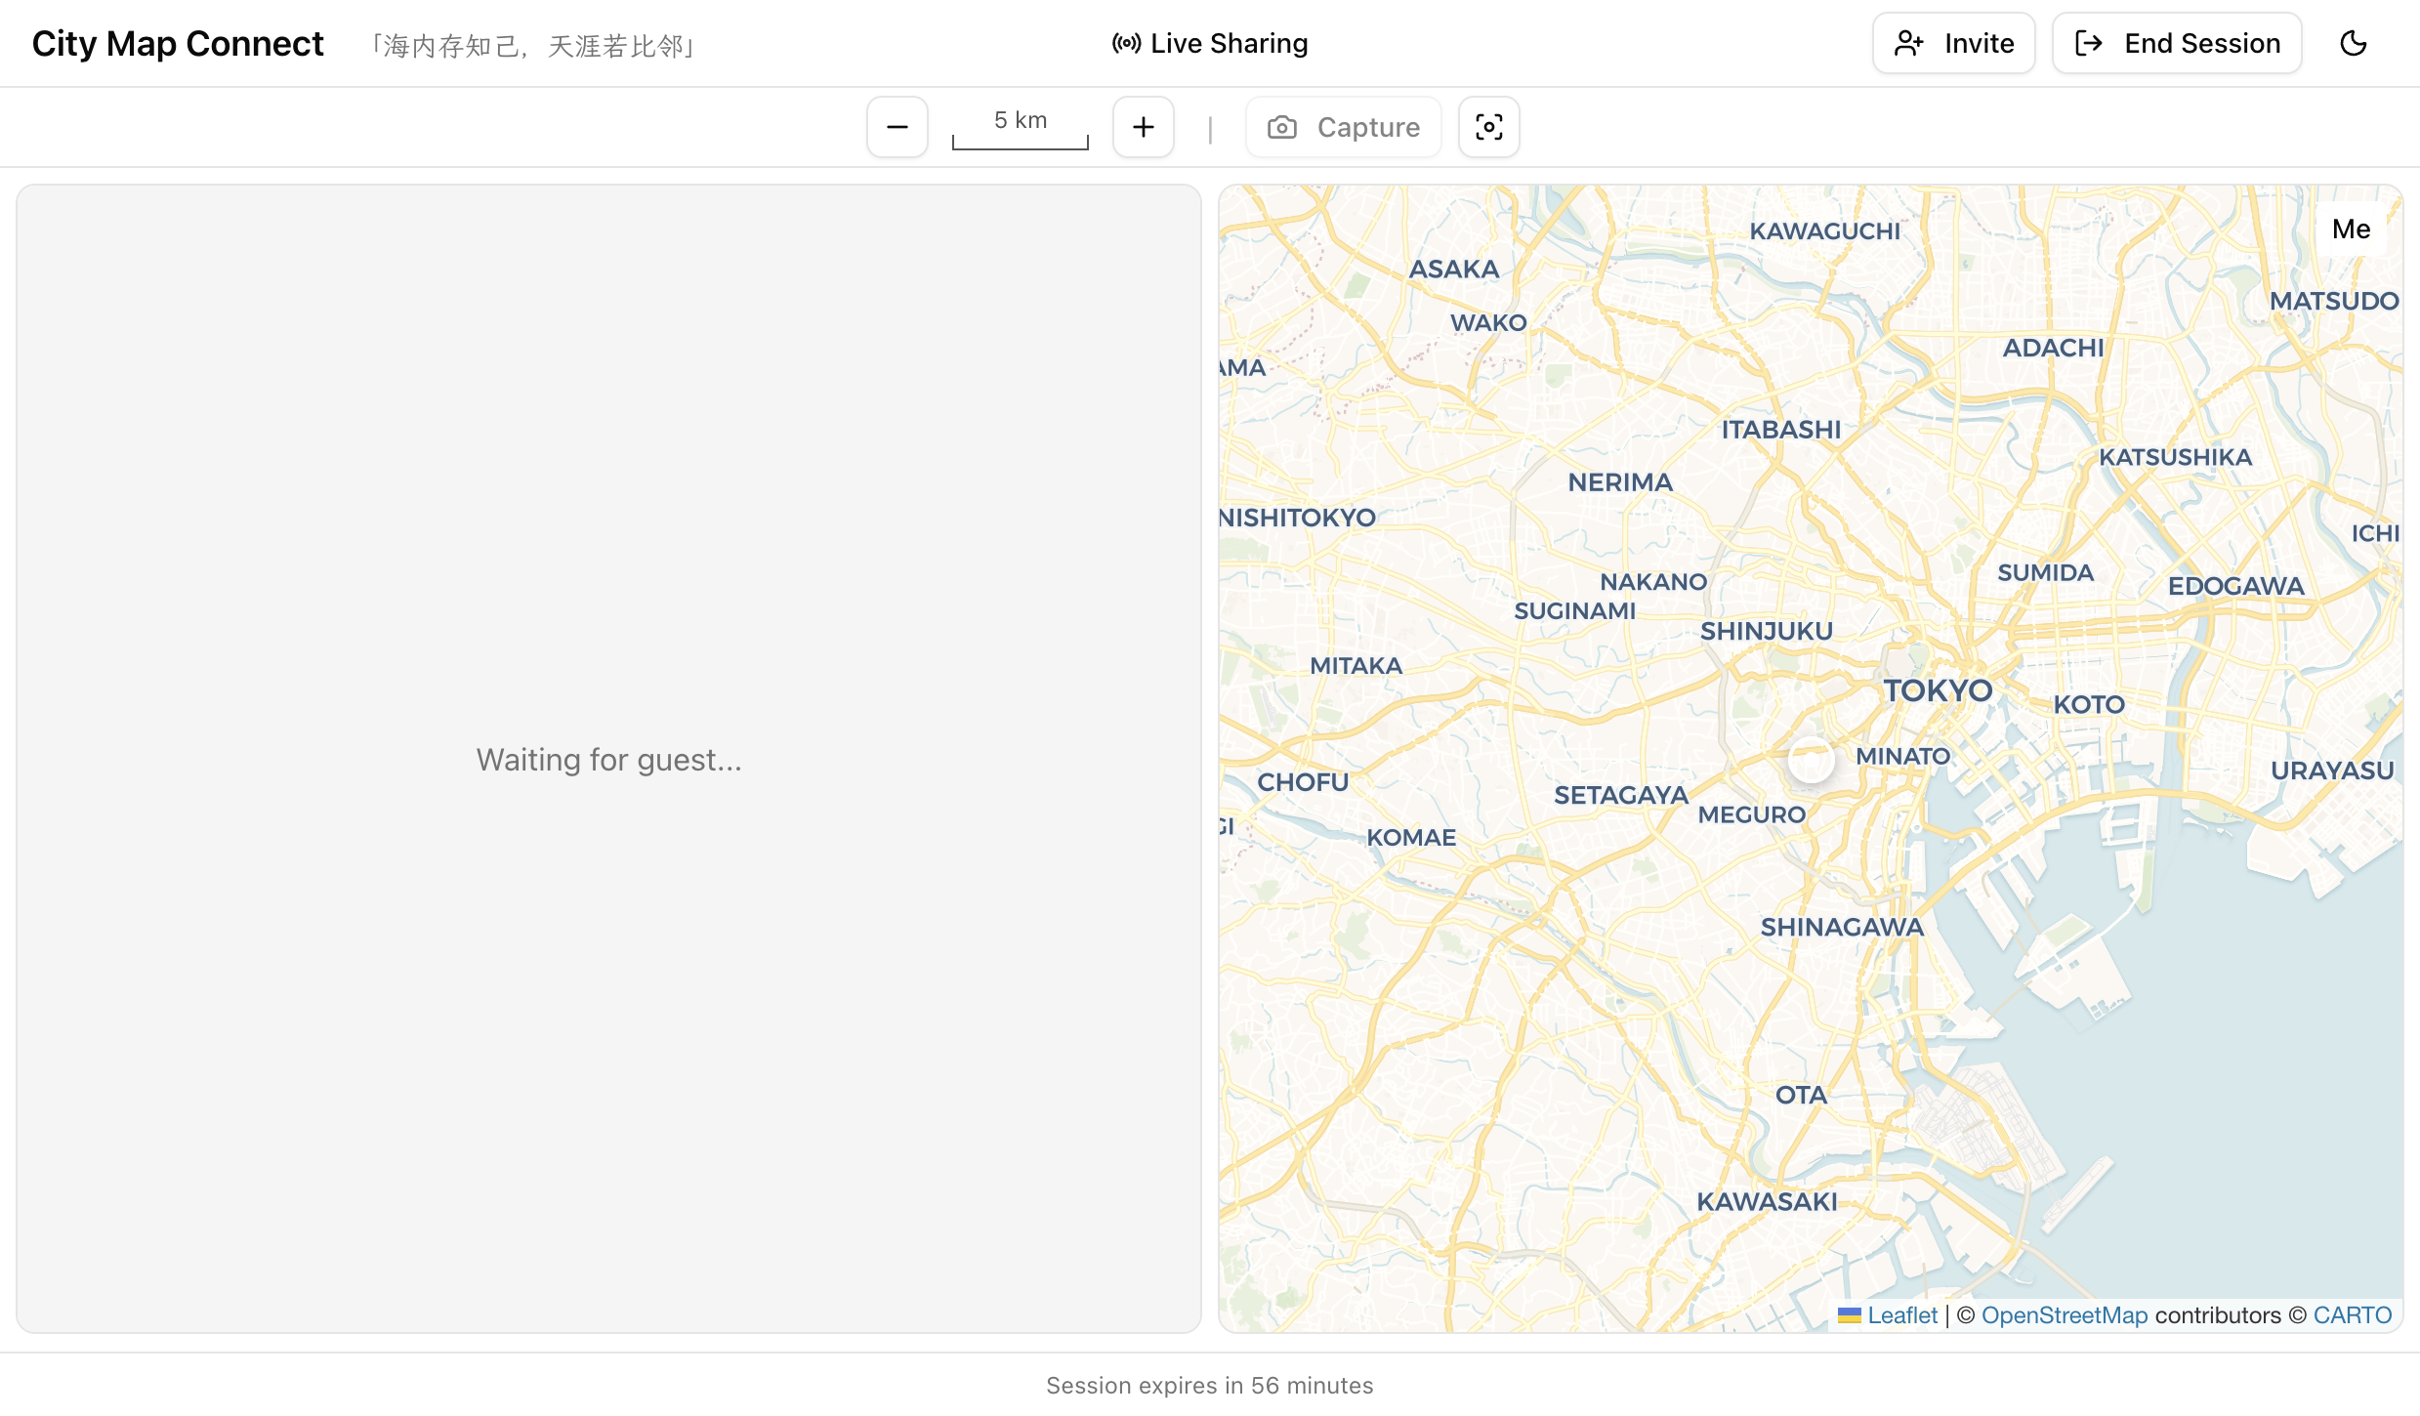2420x1416 pixels.
Task: Click the zoom in plus button
Action: coord(1143,127)
